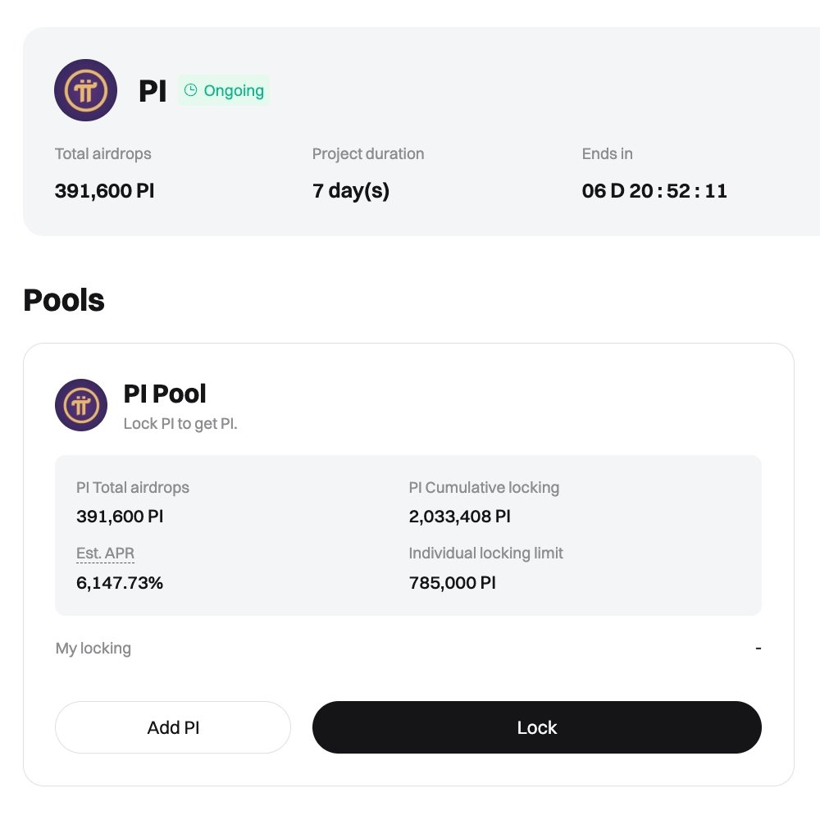Click the 7 day(s) project duration value
The height and width of the screenshot is (820, 820).
point(351,191)
